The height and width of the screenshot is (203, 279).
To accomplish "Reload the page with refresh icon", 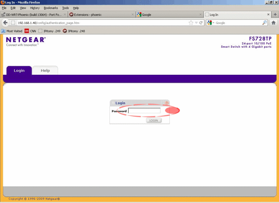I will (201, 23).
